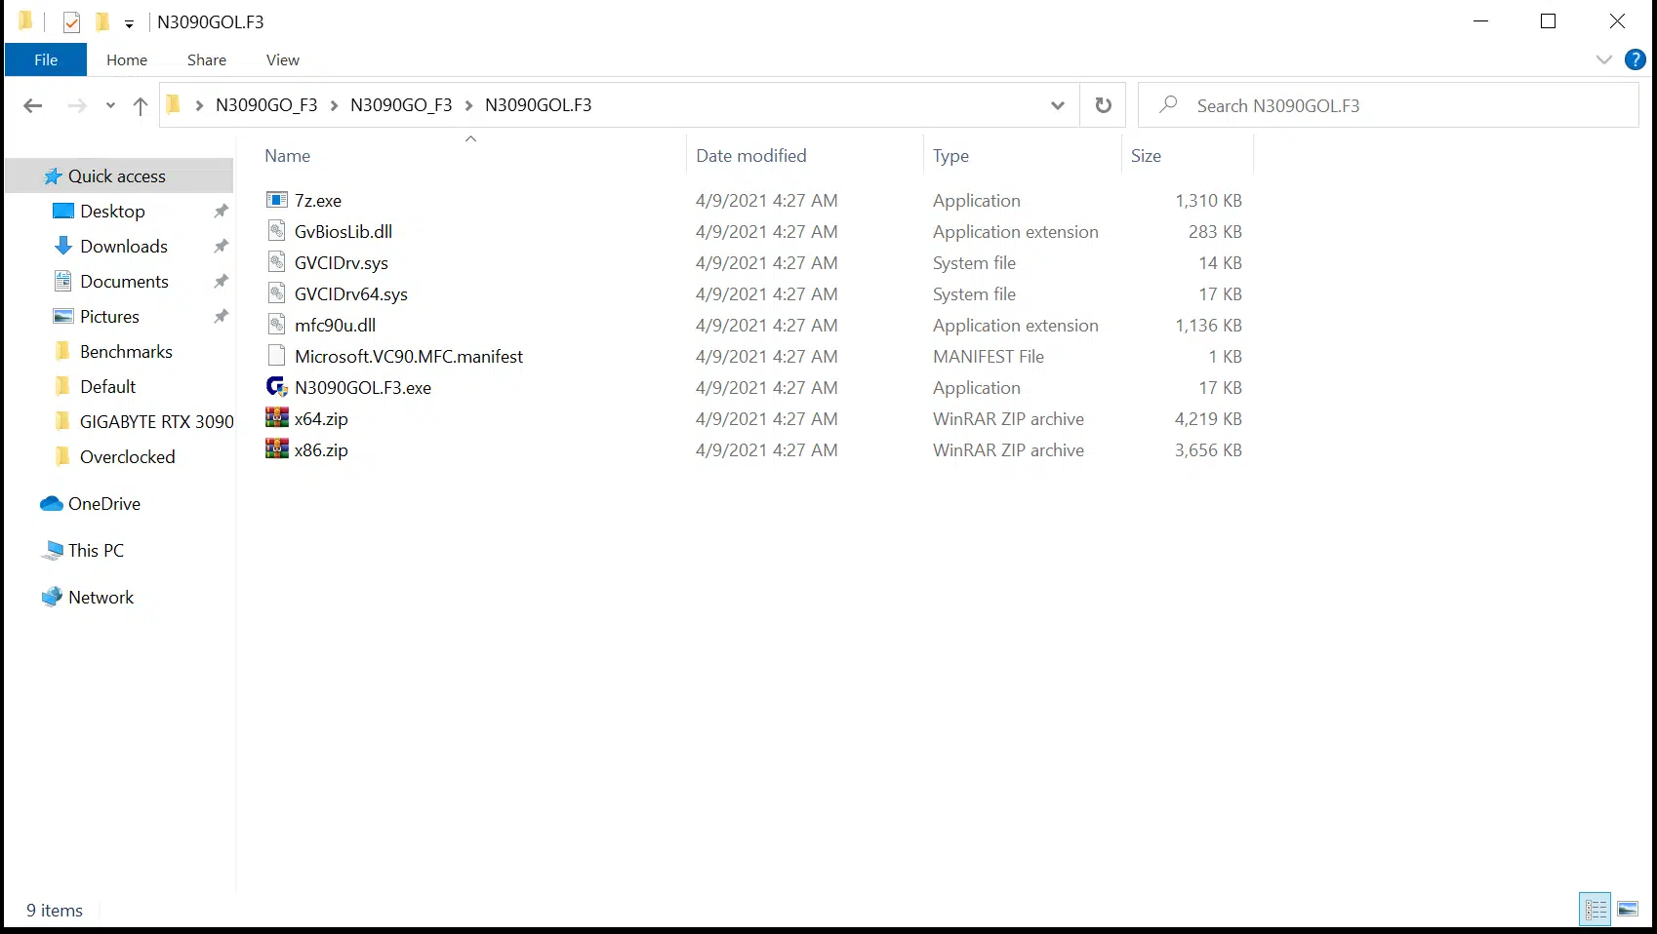Screen dimensions: 1657x934
Task: Click the GVCIDrv.sys file icon
Action: 277,262
